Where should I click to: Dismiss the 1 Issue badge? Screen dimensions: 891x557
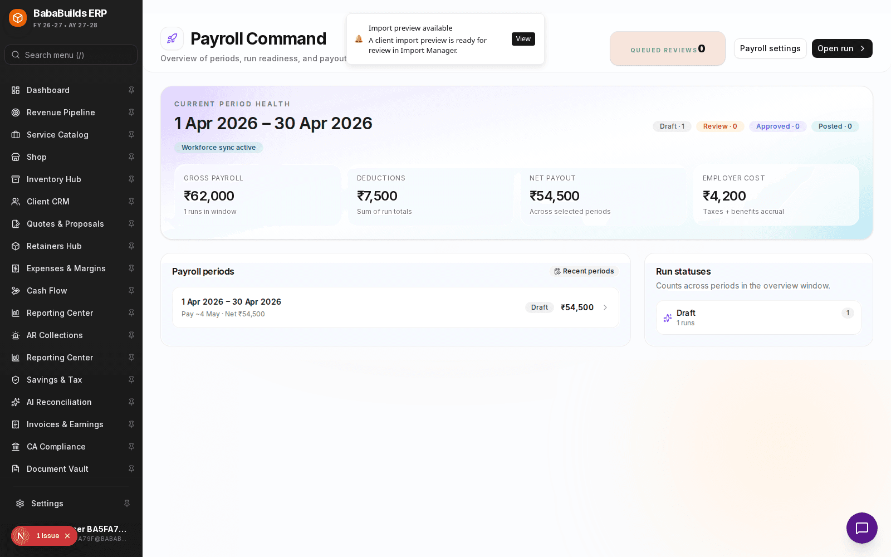coord(67,536)
